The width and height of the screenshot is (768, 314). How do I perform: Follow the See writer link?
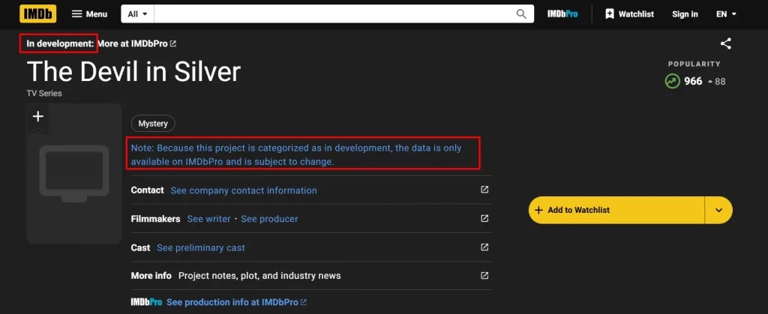point(208,219)
